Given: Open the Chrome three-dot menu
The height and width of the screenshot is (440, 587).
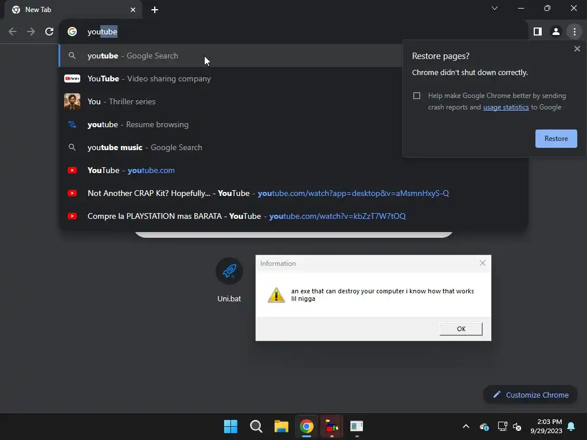Looking at the screenshot, I should (x=574, y=32).
